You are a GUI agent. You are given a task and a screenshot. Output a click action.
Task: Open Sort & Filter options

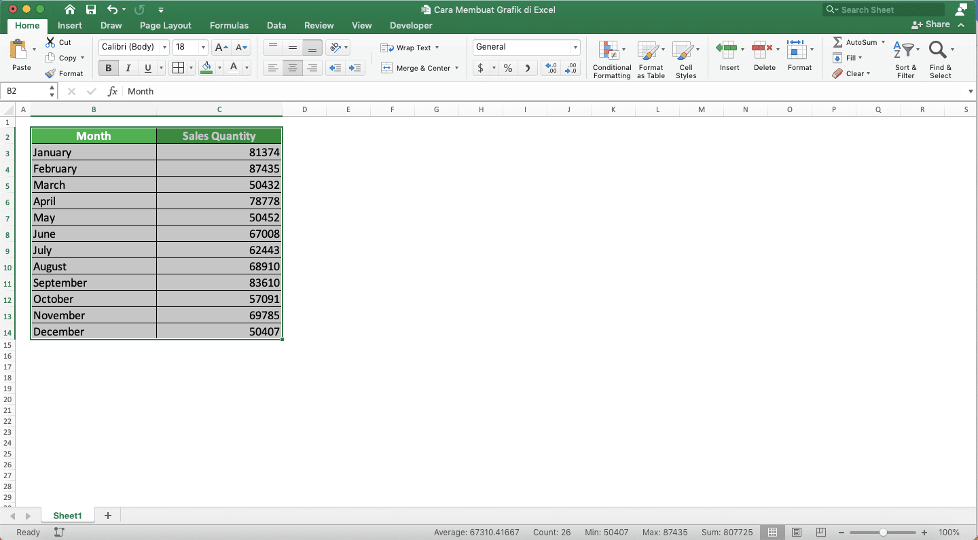coord(905,60)
